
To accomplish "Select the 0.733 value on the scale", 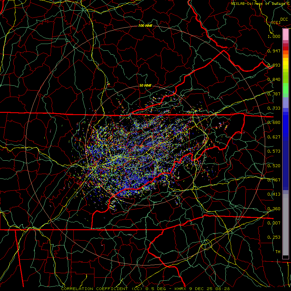I will pos(274,108).
